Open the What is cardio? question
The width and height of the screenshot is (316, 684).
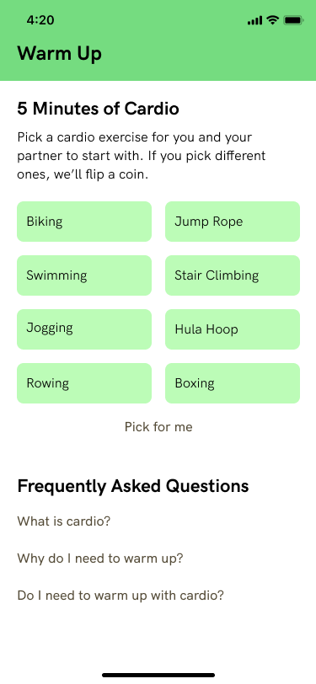64,521
